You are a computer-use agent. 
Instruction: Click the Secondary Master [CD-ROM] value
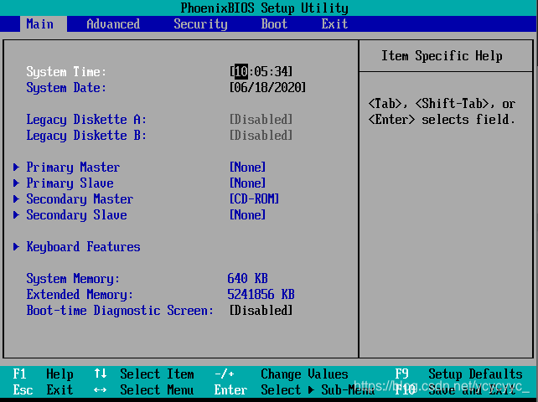pos(254,199)
